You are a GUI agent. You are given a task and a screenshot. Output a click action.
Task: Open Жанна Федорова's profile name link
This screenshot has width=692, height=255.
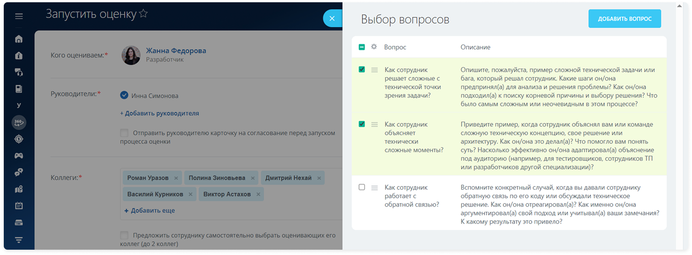click(x=176, y=51)
